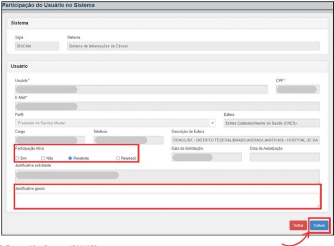
Task: Focus the Justificativa solicitante text area
Action: click(x=167, y=176)
